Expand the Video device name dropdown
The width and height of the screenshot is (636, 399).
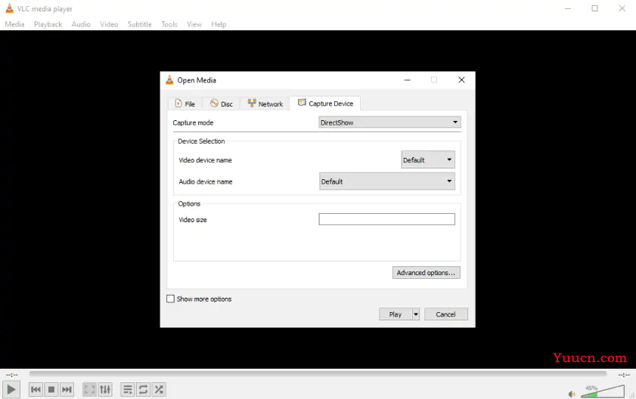(x=428, y=159)
